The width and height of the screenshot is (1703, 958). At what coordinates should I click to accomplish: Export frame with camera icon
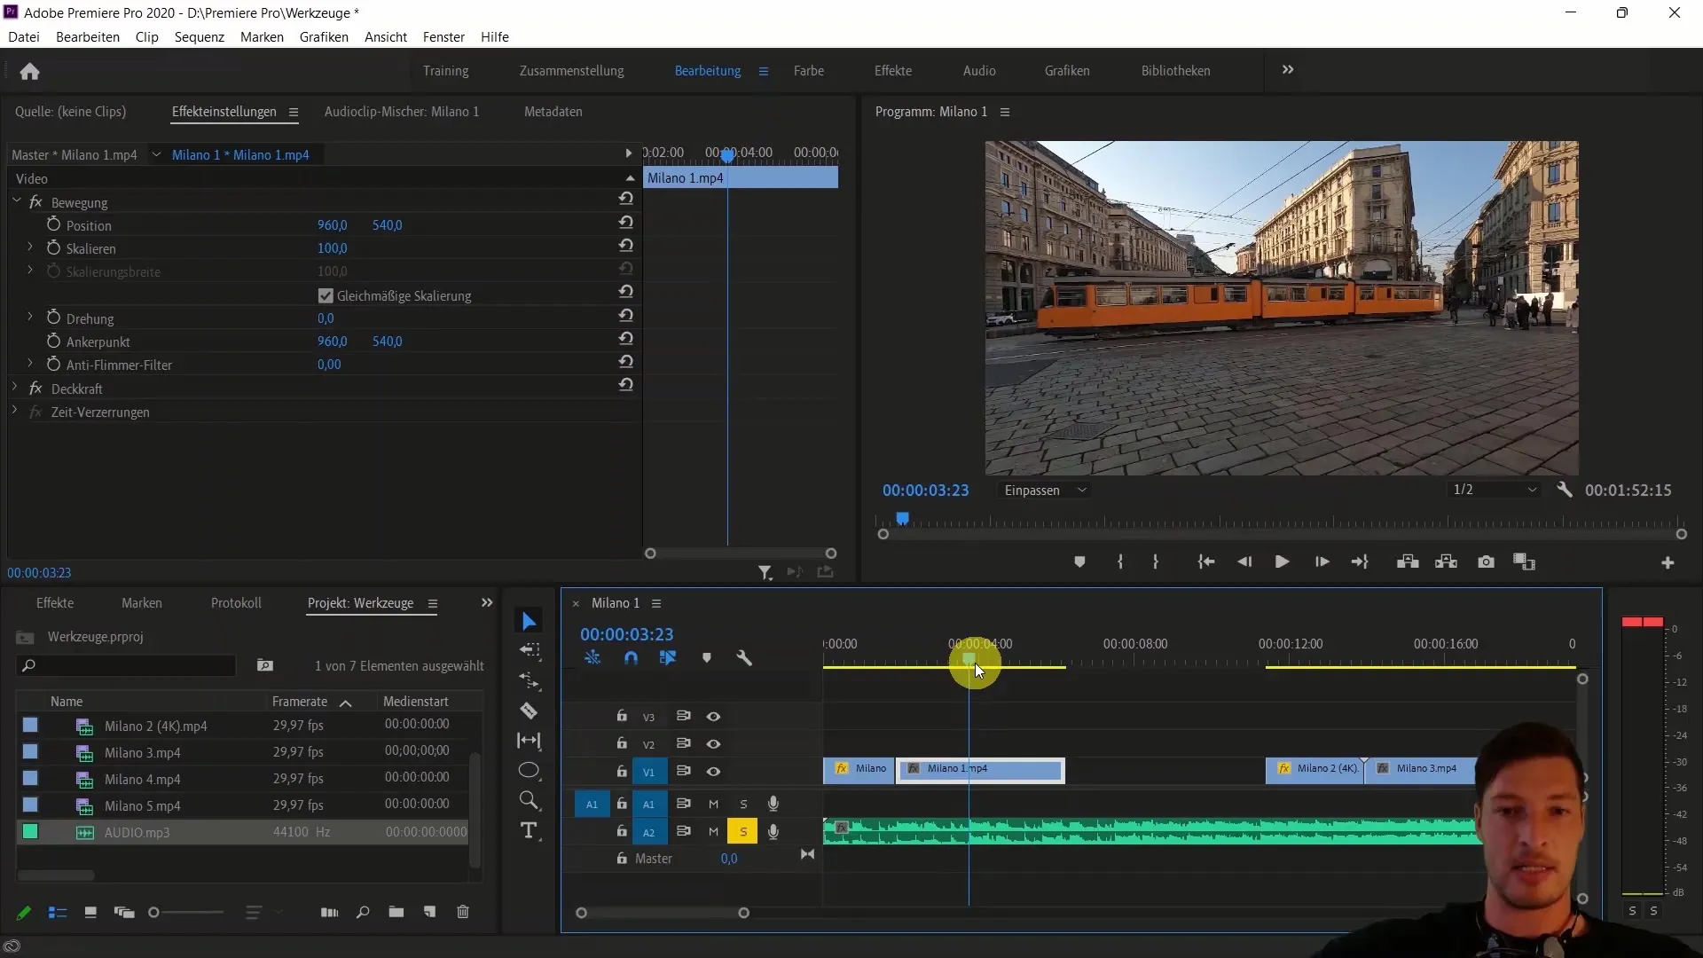point(1487,562)
